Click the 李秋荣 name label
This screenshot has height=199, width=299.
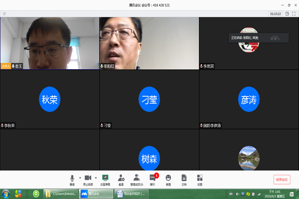(x=8, y=125)
